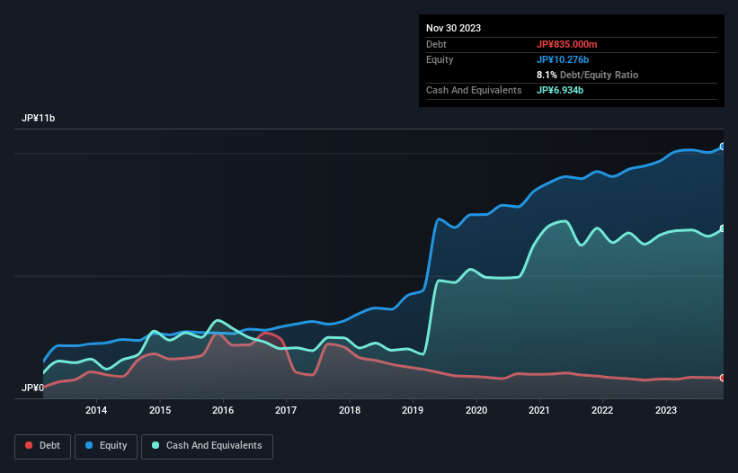Select the 2020 x-axis label

click(x=476, y=410)
